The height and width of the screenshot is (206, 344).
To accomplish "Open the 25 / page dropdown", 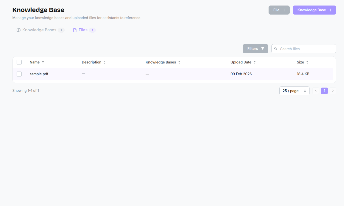I will coord(294,91).
